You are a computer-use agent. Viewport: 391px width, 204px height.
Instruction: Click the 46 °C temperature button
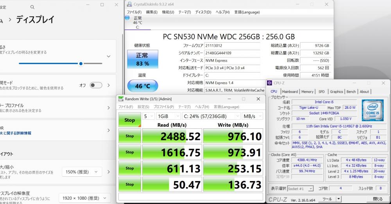pyautogui.click(x=143, y=86)
